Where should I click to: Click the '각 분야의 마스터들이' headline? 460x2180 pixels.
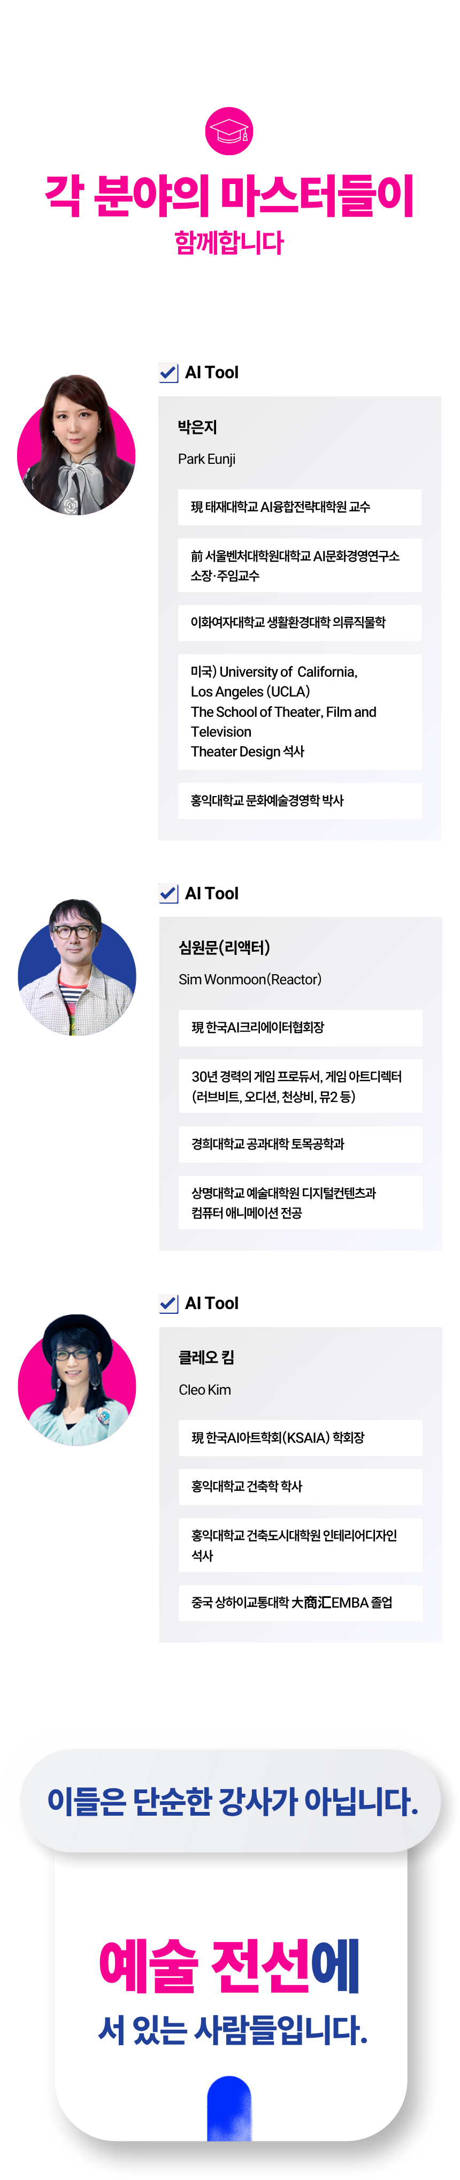tap(229, 196)
